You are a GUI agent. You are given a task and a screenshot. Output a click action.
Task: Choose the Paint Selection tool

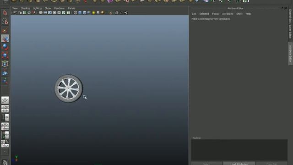(5, 30)
